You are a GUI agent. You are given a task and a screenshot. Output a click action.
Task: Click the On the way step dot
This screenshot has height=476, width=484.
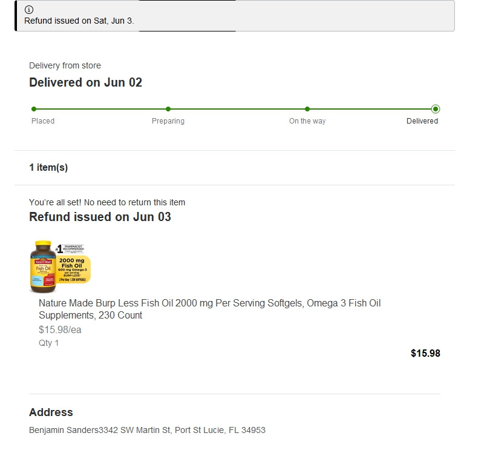pyautogui.click(x=307, y=109)
